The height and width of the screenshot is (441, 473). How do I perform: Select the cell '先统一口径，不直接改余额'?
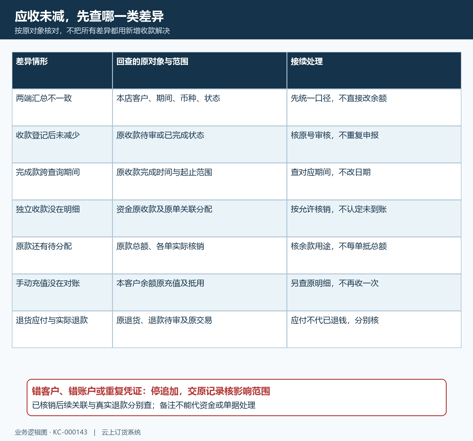374,107
